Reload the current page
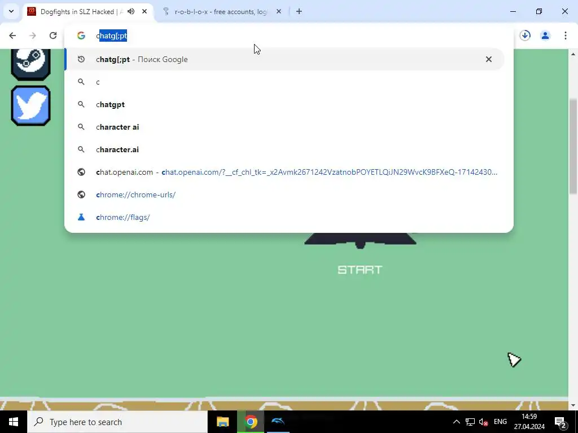Viewport: 578px width, 433px height. 53,36
